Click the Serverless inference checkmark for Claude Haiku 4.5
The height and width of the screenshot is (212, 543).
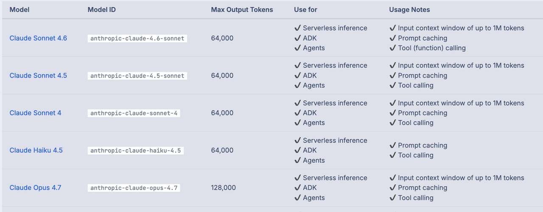click(297, 140)
